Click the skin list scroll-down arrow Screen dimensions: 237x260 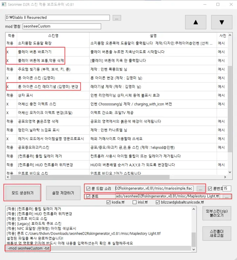230,172
